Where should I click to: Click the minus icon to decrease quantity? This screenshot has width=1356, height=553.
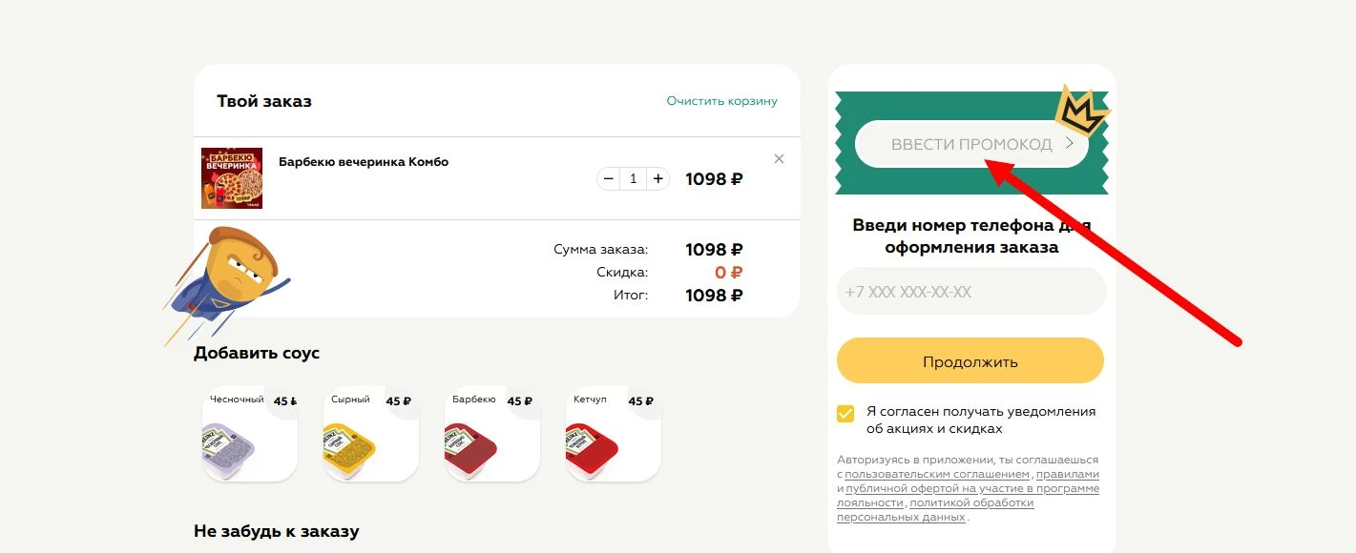click(x=609, y=178)
